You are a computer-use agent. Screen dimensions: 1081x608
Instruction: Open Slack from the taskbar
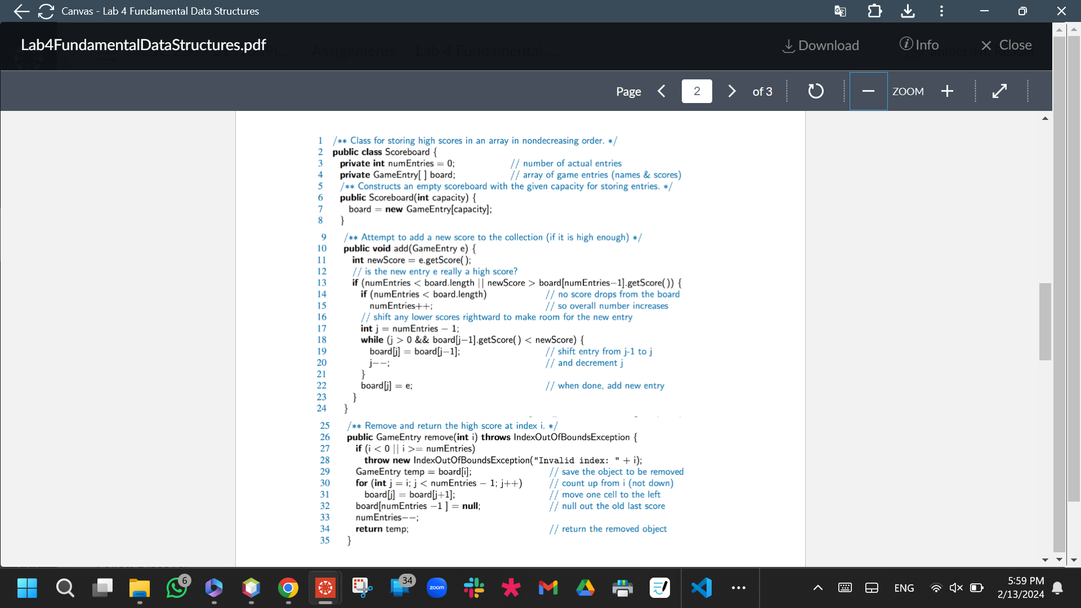[474, 587]
